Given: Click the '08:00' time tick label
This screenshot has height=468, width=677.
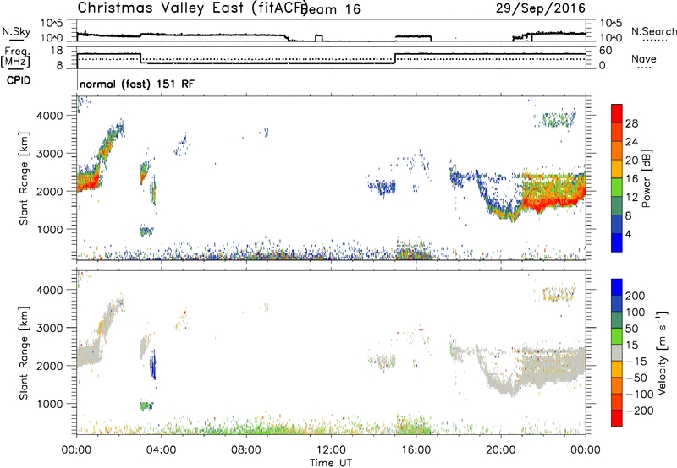Looking at the screenshot, I should click(246, 450).
